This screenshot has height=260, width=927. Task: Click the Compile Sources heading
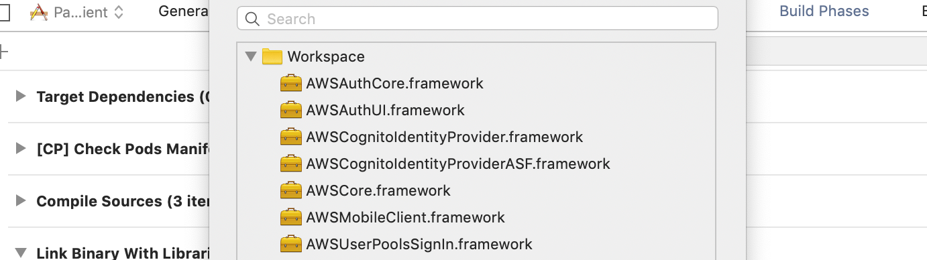pos(123,201)
